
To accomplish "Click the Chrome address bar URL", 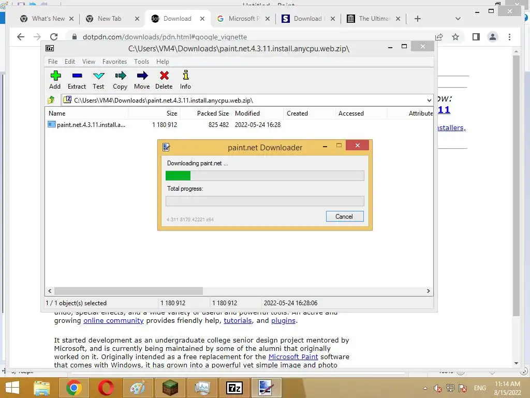I will 165,37.
